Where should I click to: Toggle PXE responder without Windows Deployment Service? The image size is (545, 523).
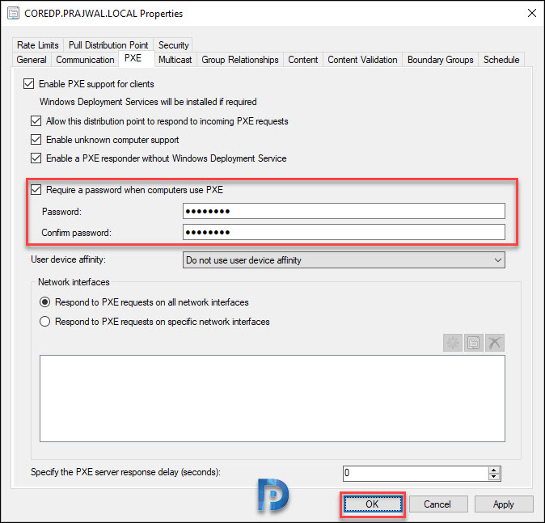tap(36, 158)
